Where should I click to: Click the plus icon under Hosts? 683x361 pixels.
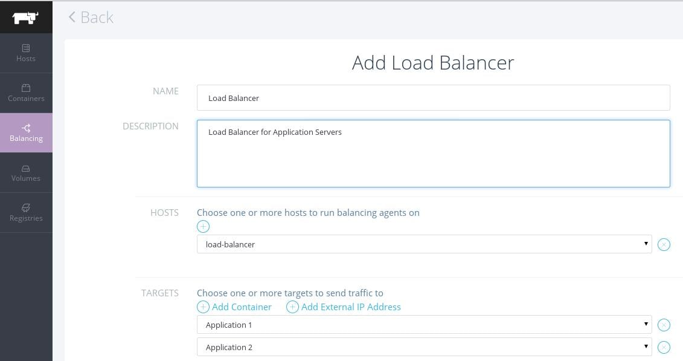(204, 227)
